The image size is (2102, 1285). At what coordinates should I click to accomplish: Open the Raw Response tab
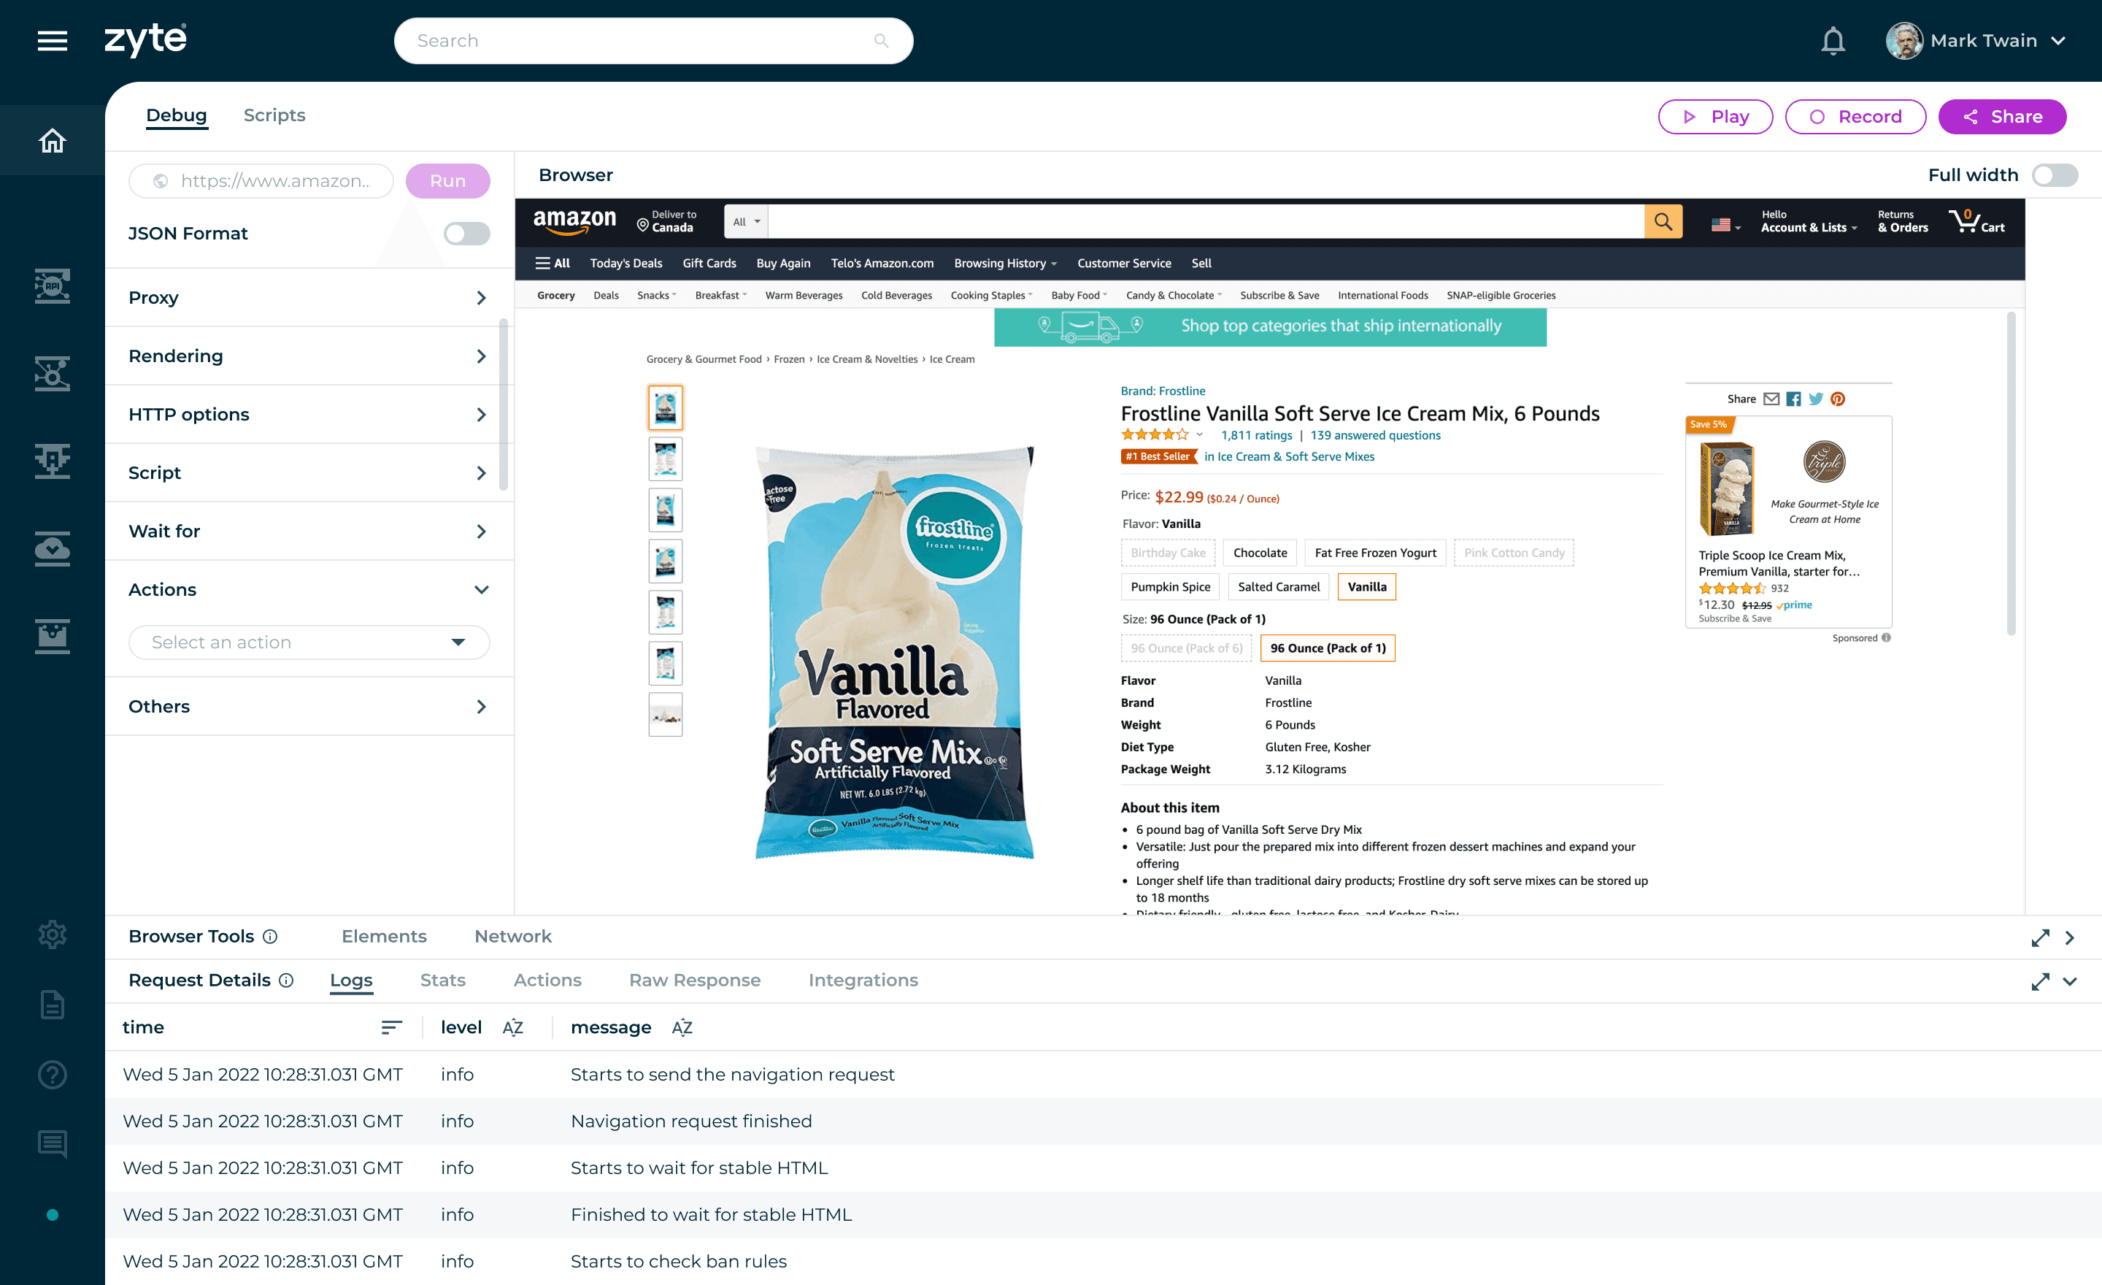[x=694, y=981]
